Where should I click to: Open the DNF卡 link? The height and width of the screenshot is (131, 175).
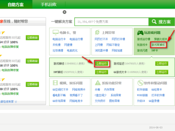pyautogui.click(x=155, y=51)
